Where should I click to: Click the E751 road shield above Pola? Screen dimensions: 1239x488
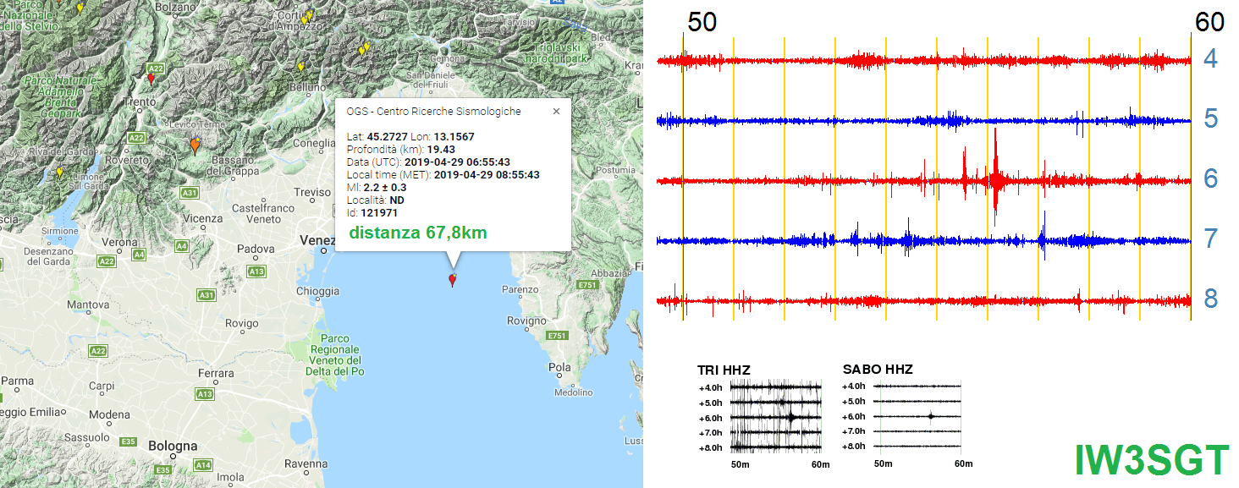tap(556, 337)
